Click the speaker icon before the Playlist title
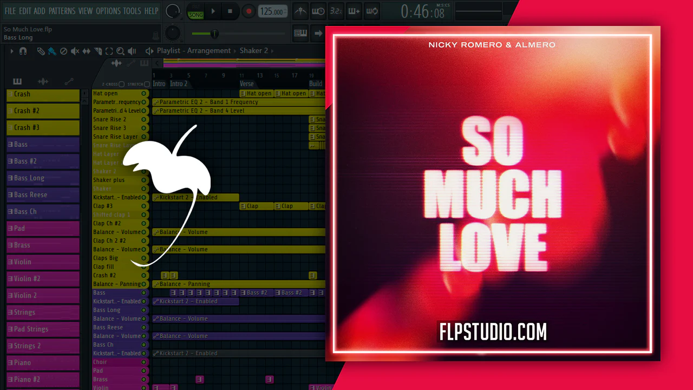Viewport: 693px width, 390px height. pos(149,51)
